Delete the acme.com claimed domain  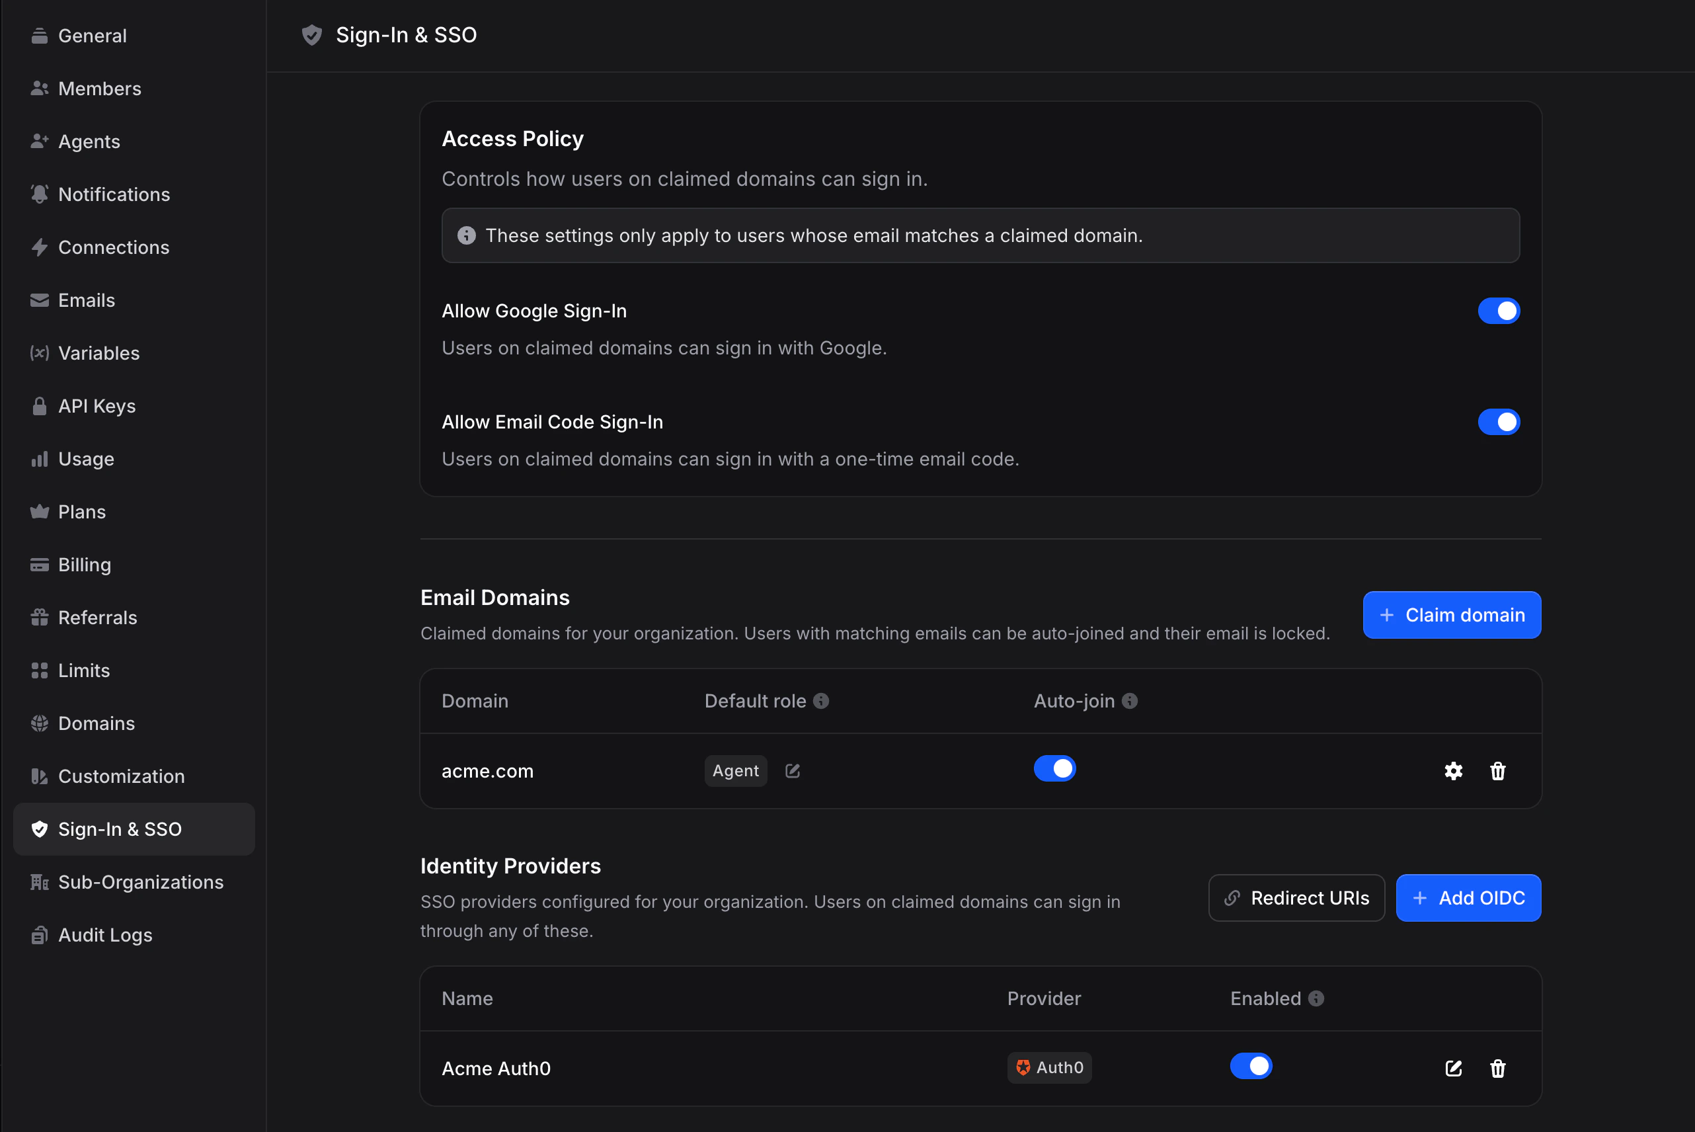(x=1498, y=771)
